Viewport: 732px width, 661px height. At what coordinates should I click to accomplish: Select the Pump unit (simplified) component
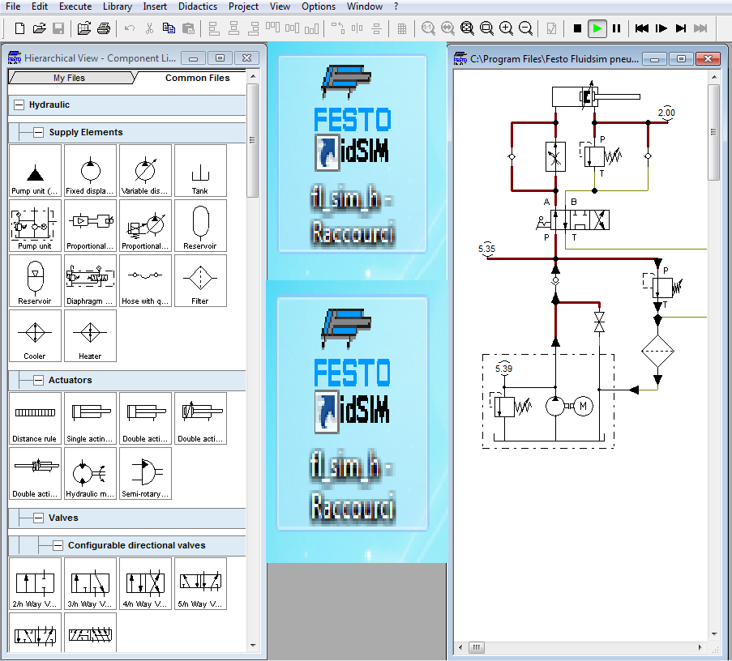pos(35,170)
